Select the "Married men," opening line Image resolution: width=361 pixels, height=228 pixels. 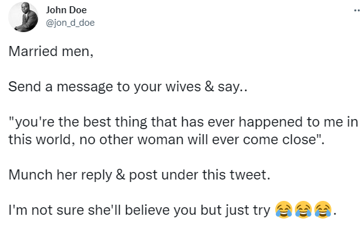pos(51,51)
